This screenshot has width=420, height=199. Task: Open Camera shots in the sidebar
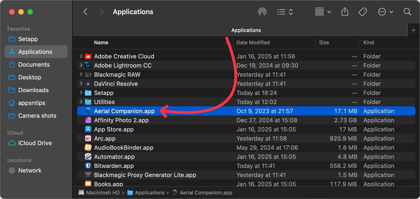pyautogui.click(x=36, y=116)
